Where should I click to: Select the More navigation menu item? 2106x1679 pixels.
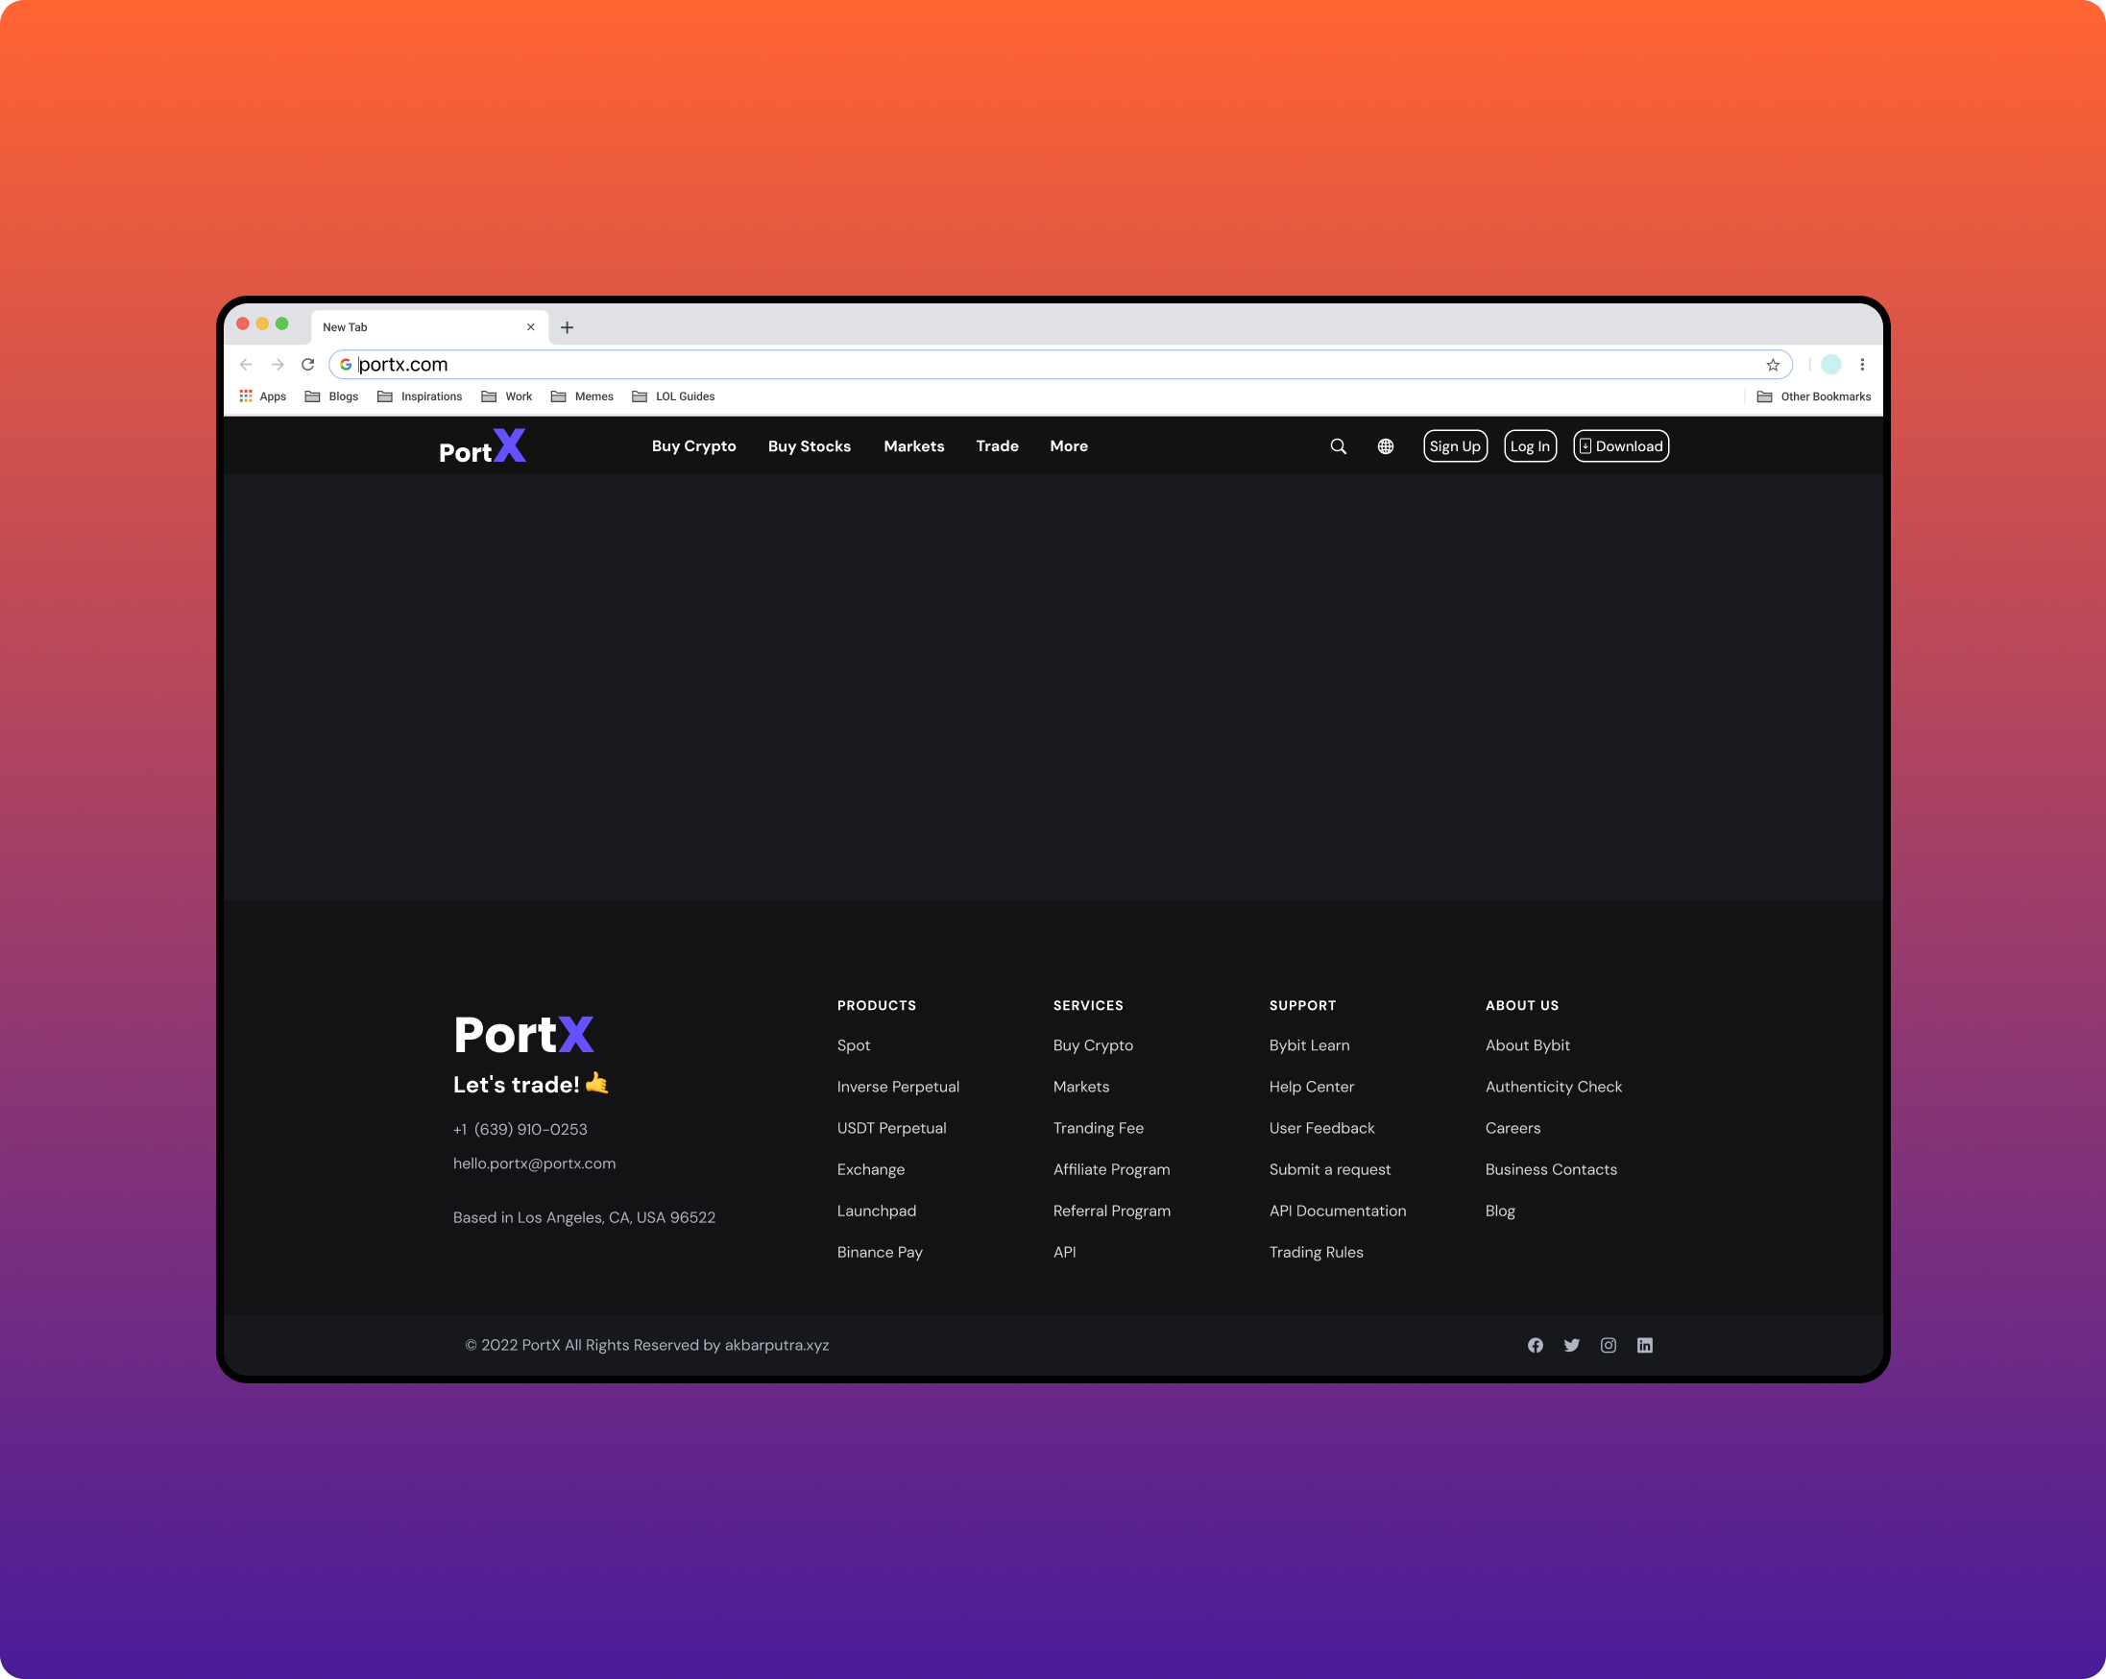[x=1068, y=445]
